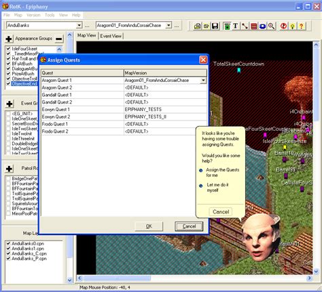Toggle PrizeAtBush appearance group checkbox
Screen dimensions: 322x292
coord(8,74)
